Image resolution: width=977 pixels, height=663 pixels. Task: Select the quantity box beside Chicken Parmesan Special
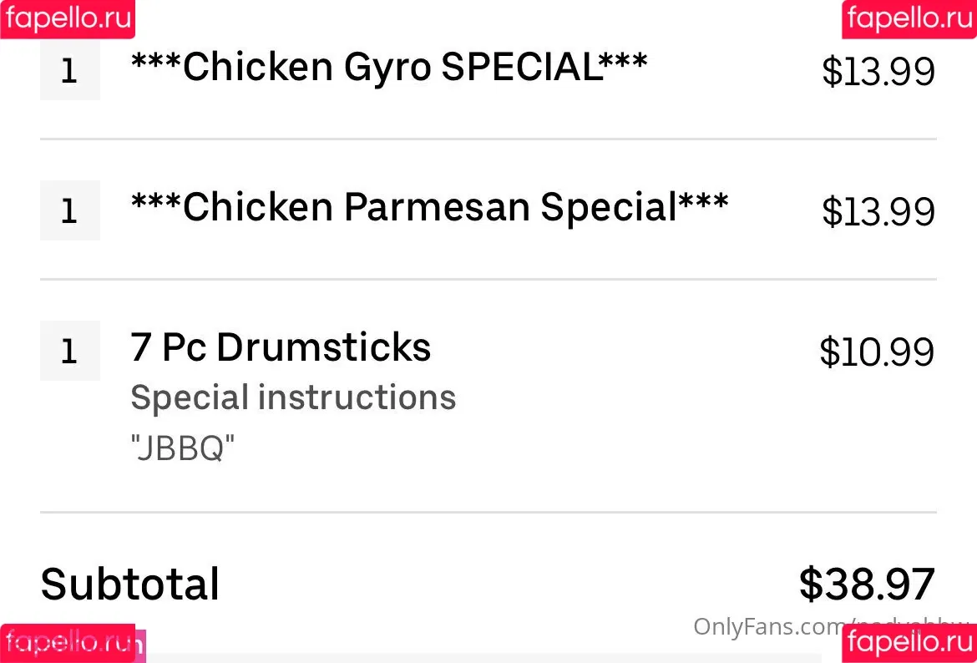(x=70, y=210)
